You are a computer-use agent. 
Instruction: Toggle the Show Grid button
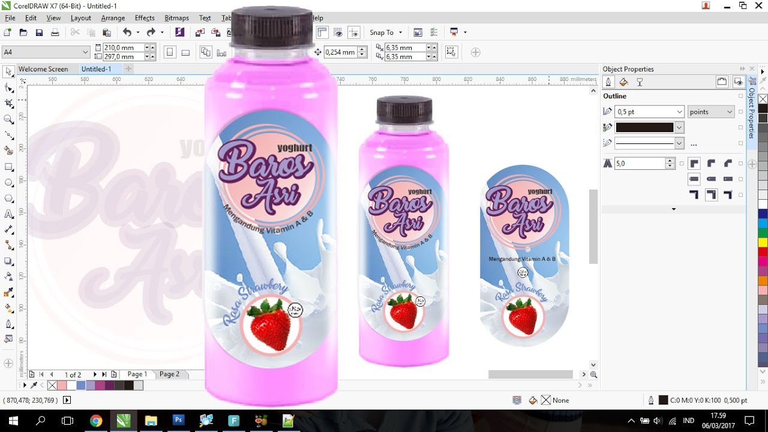[338, 32]
